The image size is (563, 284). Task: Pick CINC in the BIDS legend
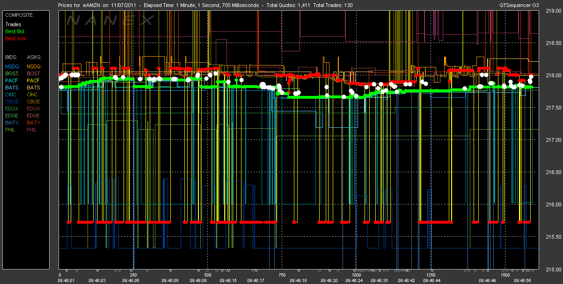[x=12, y=95]
